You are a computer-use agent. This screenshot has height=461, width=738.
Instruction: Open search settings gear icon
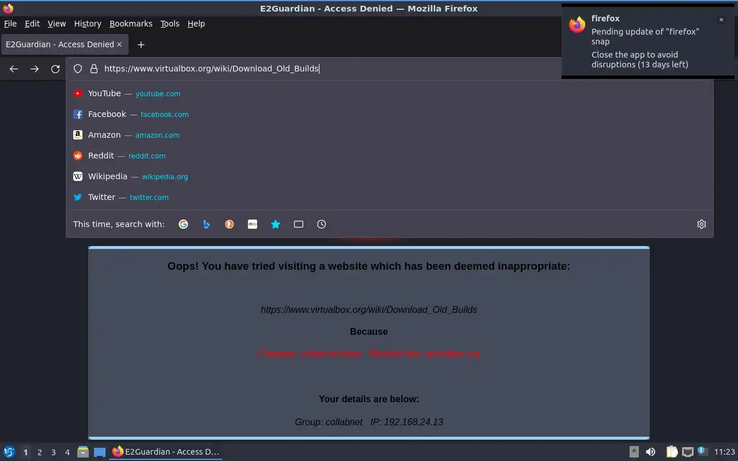click(702, 224)
